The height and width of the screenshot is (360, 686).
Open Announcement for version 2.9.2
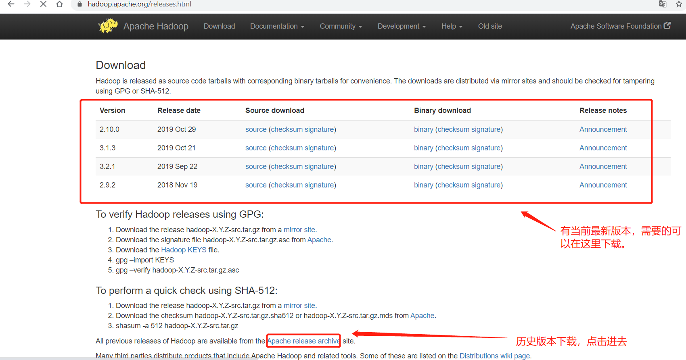603,185
